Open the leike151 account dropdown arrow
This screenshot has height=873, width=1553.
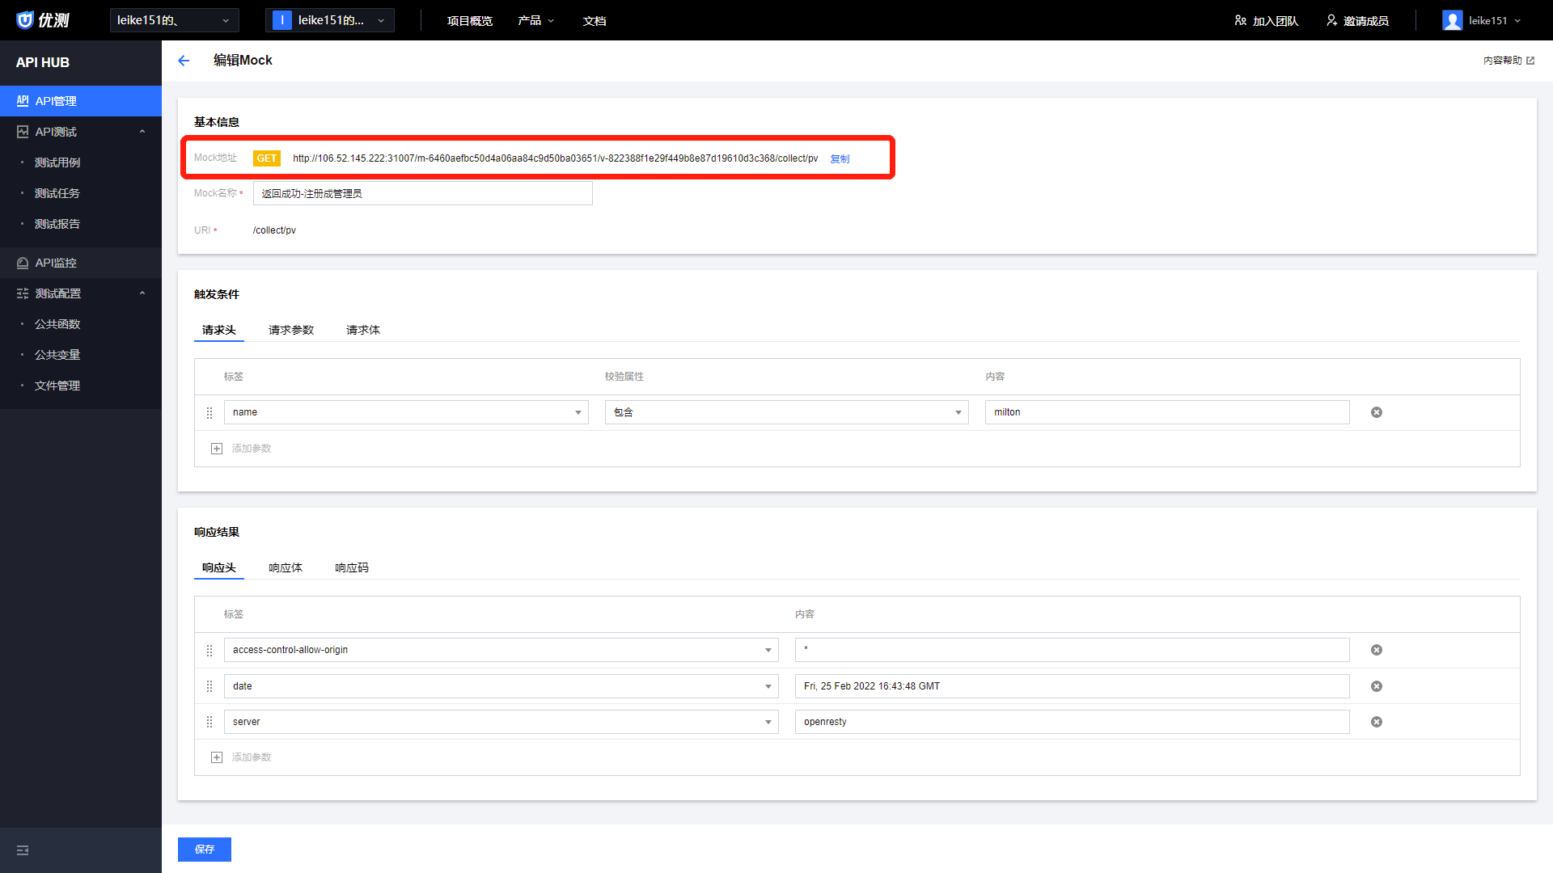pos(1517,20)
